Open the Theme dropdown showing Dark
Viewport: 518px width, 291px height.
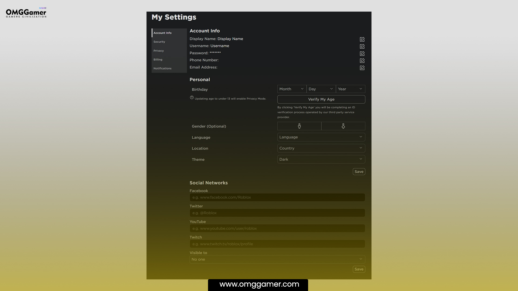[x=321, y=159]
